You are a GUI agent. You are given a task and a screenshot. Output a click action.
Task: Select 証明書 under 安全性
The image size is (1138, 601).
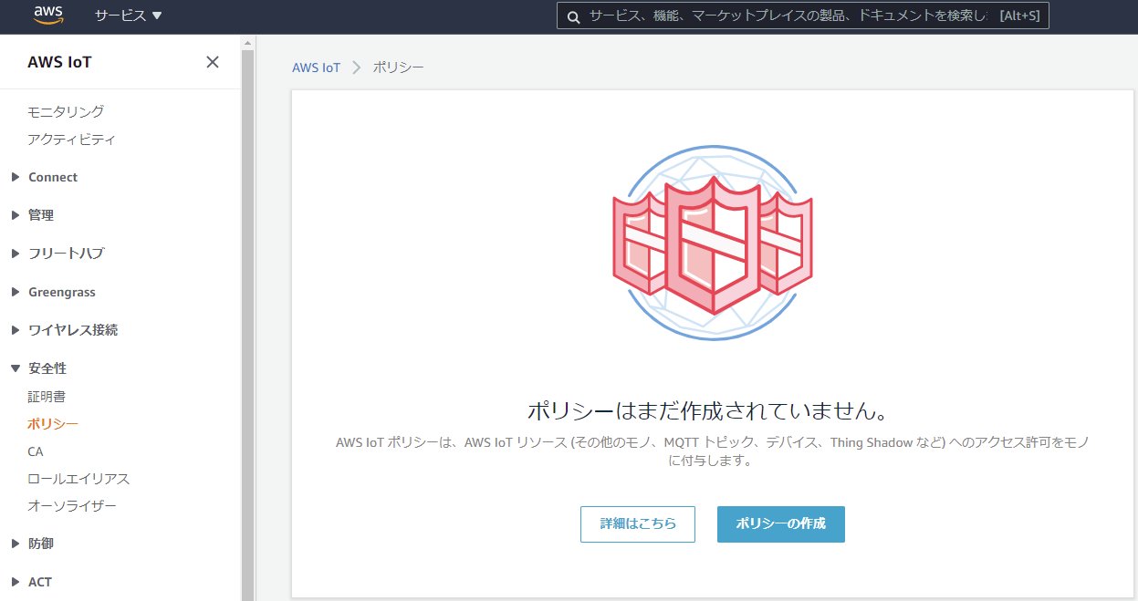[47, 397]
